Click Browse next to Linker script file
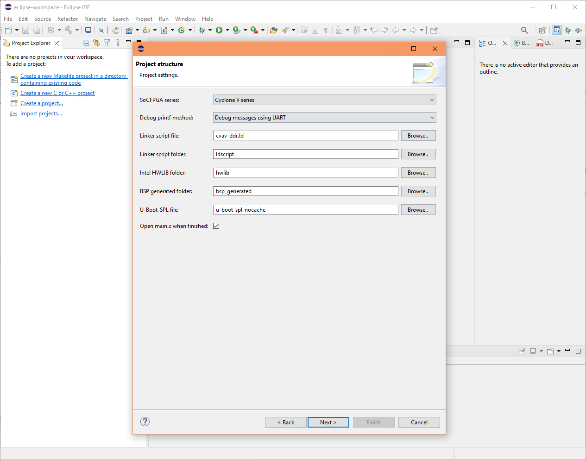Viewport: 586px width, 460px height. tap(418, 136)
